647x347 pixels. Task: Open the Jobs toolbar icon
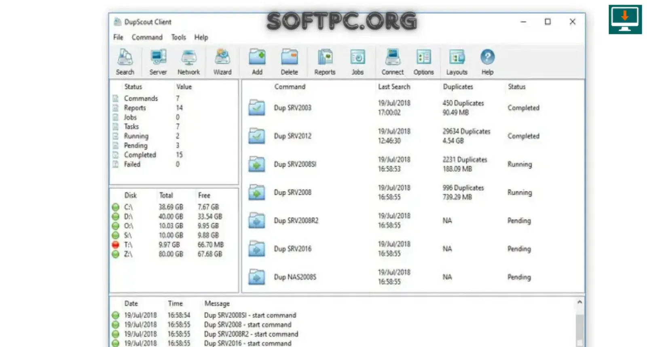(x=357, y=61)
